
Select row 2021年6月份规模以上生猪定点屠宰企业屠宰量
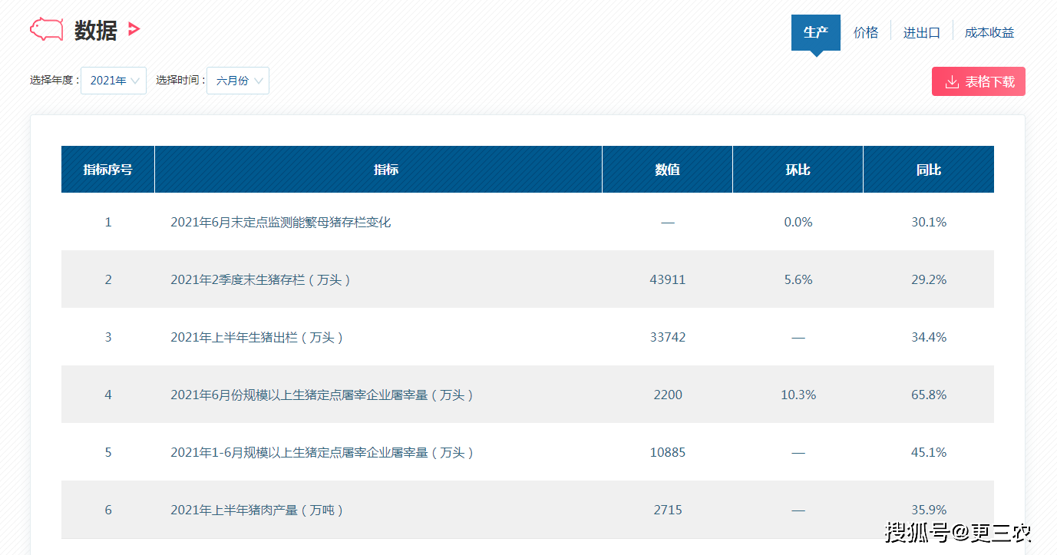[527, 395]
